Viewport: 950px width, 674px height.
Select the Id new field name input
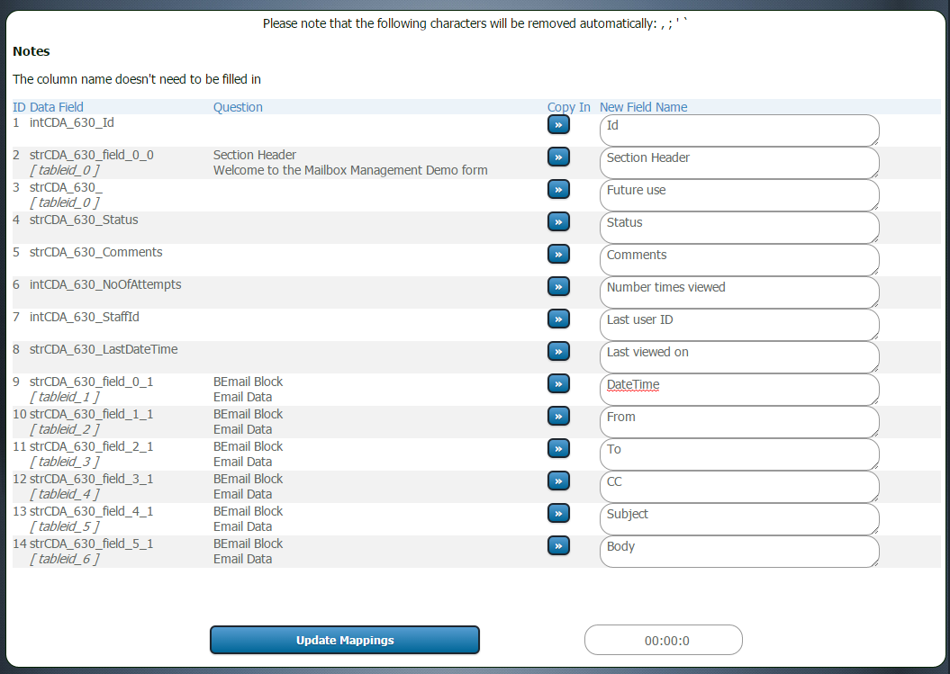coord(738,130)
